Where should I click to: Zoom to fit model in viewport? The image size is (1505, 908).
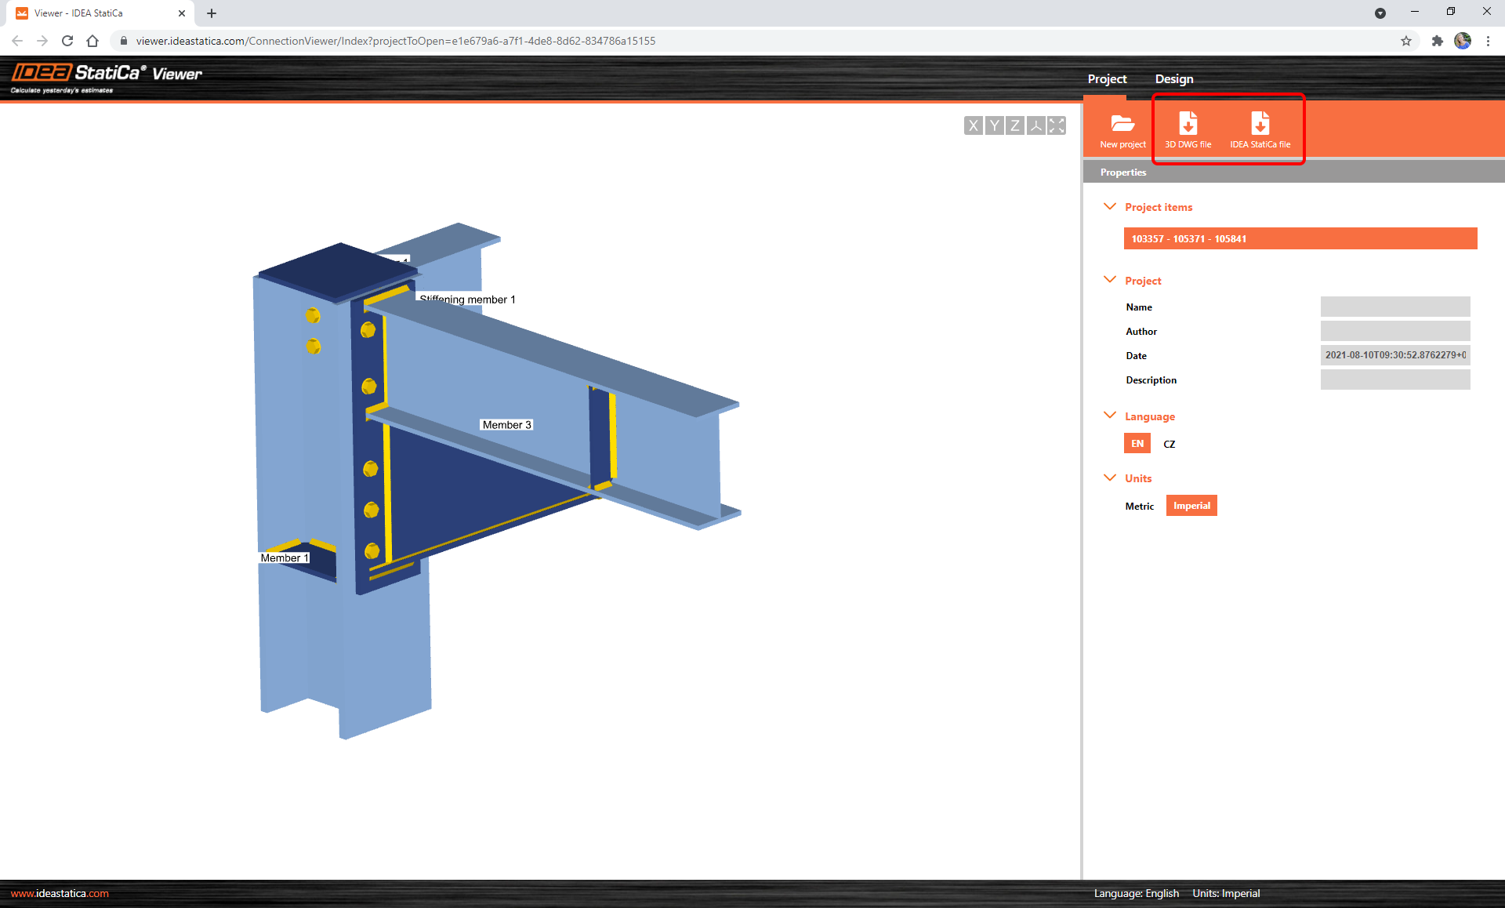[1057, 125]
